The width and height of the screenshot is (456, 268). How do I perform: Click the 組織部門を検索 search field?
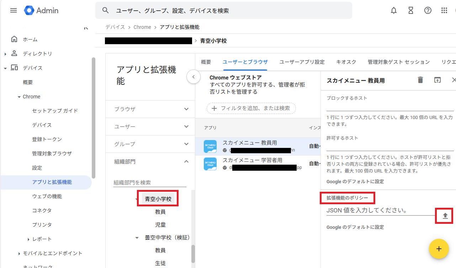[149, 182]
